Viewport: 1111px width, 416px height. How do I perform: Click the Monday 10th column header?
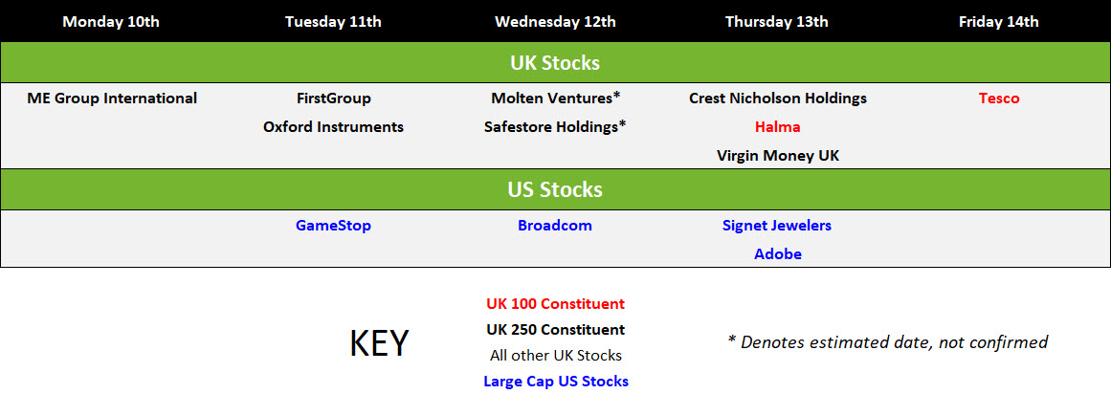click(111, 22)
